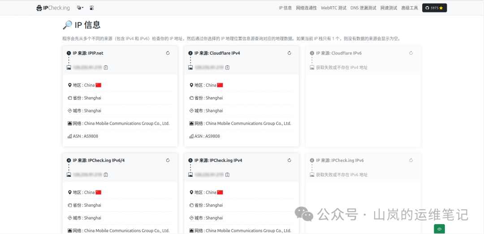Refresh the IPIP.net source card
This screenshot has height=234, width=484.
[x=168, y=53]
